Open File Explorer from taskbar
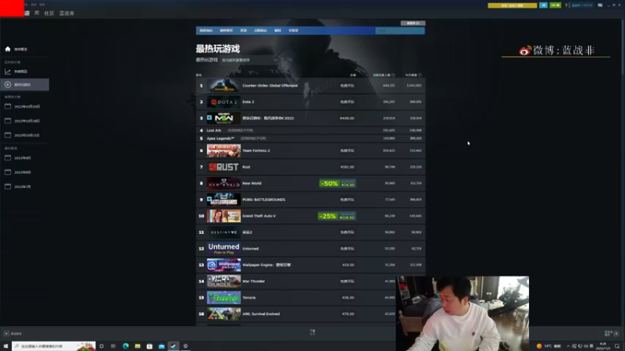The height and width of the screenshot is (351, 625). [137, 346]
